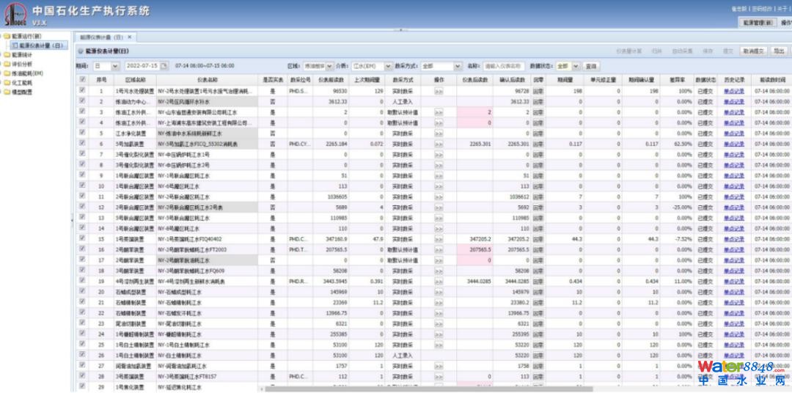Select 能源仪表计量(日) in the sidebar tree
This screenshot has height=393, width=792.
pyautogui.click(x=44, y=45)
